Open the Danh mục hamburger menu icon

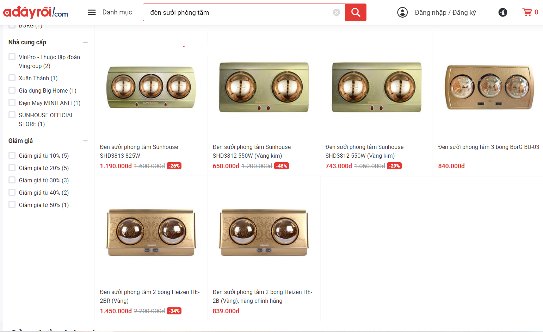point(92,12)
